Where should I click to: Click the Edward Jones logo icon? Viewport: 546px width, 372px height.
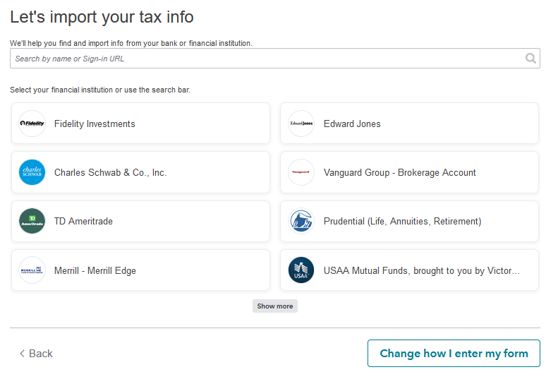pyautogui.click(x=301, y=124)
